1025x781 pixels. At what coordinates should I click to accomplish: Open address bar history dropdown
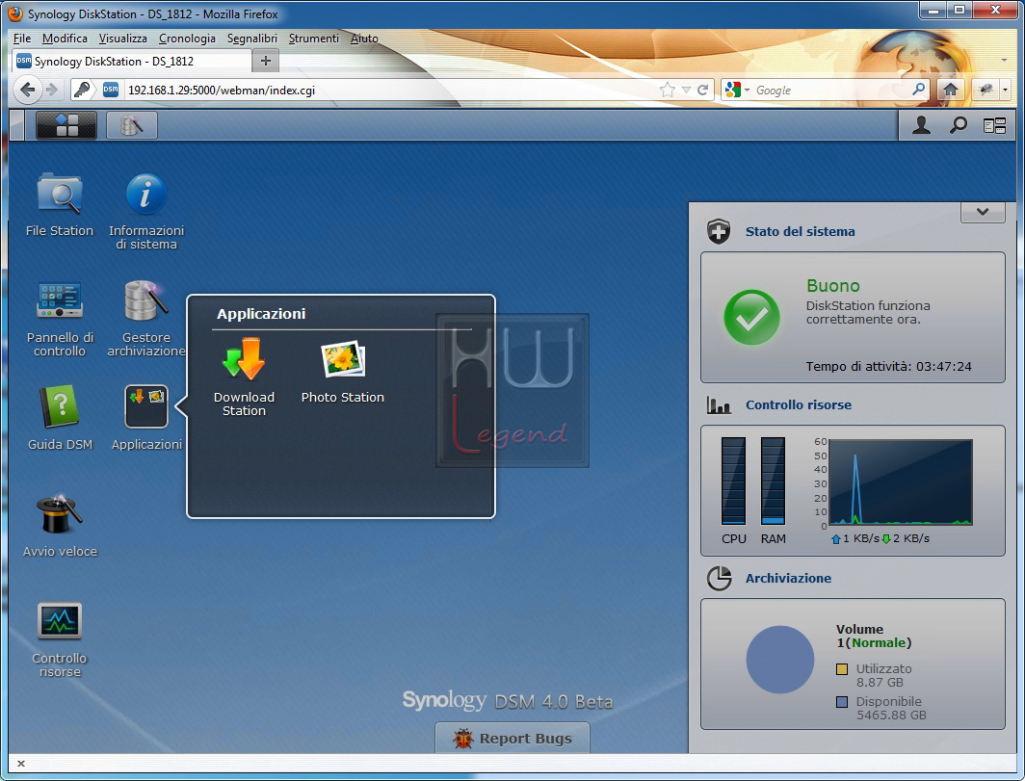click(x=686, y=90)
